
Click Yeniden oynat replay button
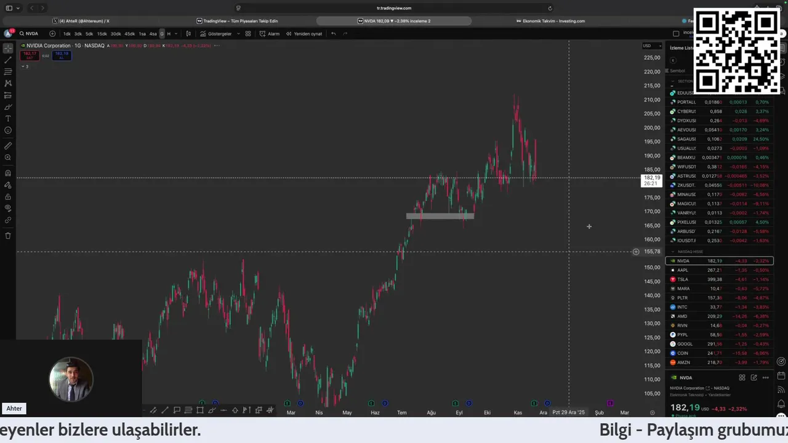pos(304,34)
